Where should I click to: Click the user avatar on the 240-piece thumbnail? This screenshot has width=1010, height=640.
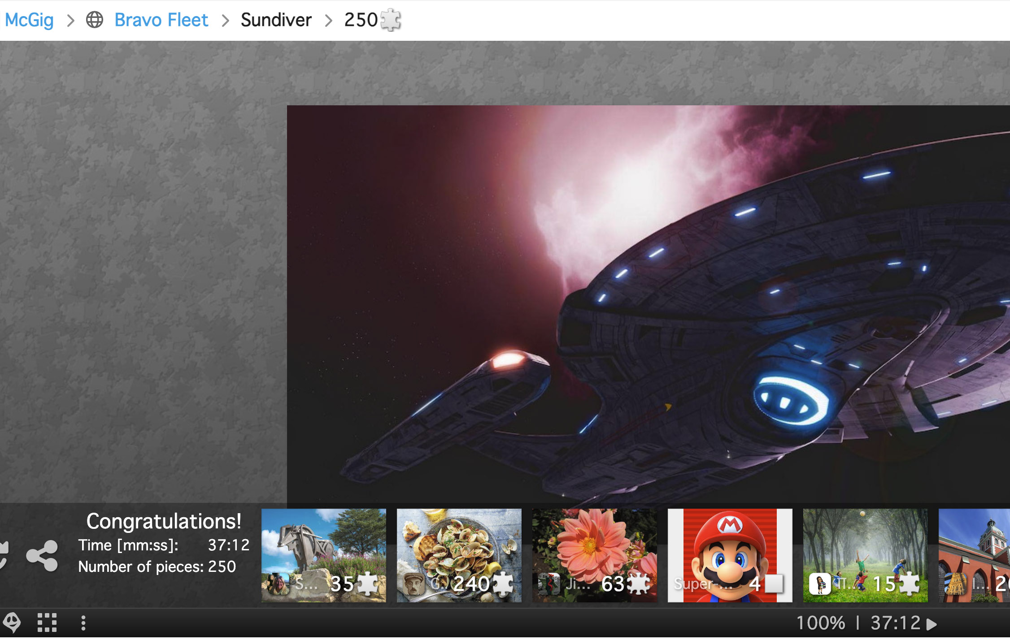[x=414, y=584]
